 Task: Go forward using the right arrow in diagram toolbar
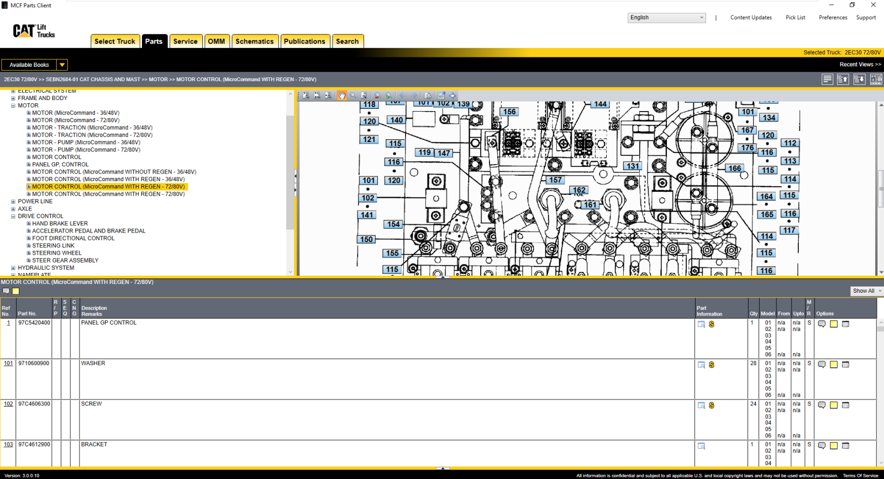point(414,96)
